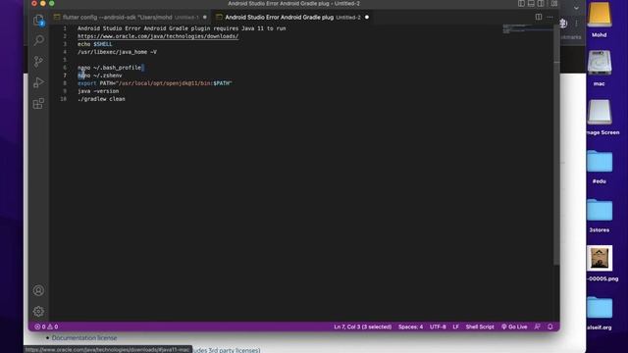Open editor More Actions ellipsis
The image size is (628, 353).
point(549,17)
